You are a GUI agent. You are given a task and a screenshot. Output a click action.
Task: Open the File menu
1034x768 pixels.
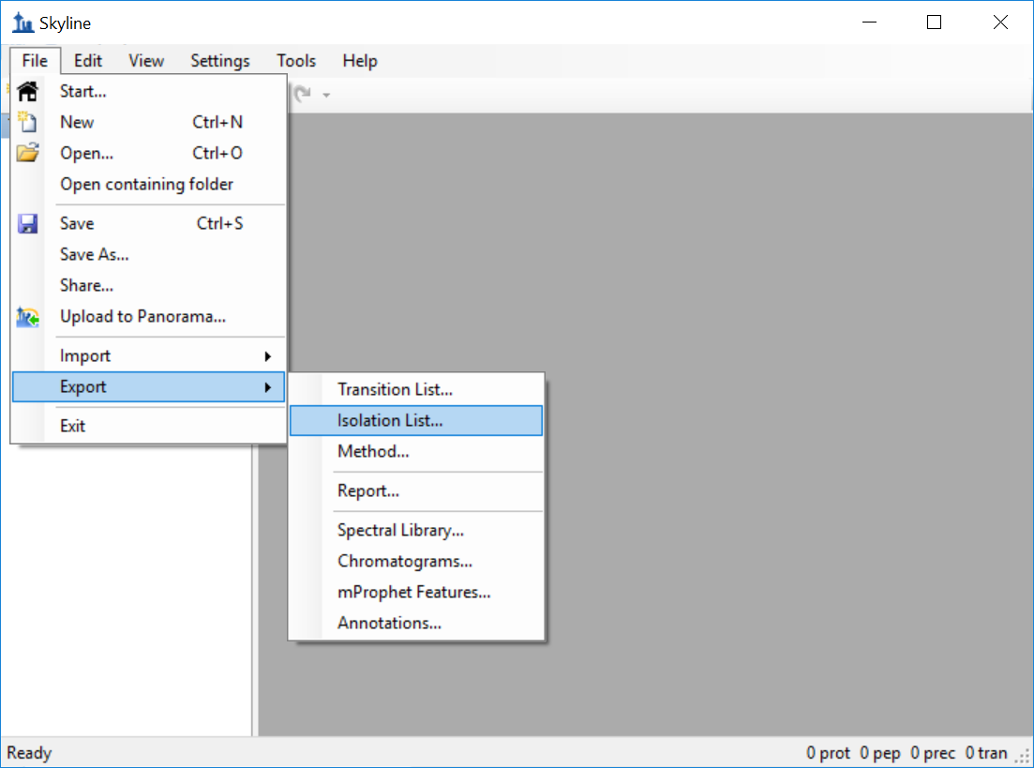35,61
